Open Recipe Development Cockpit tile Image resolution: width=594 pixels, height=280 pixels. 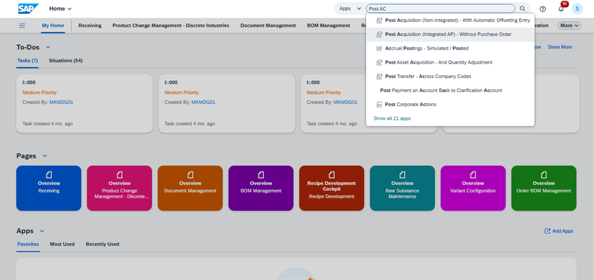click(x=331, y=188)
